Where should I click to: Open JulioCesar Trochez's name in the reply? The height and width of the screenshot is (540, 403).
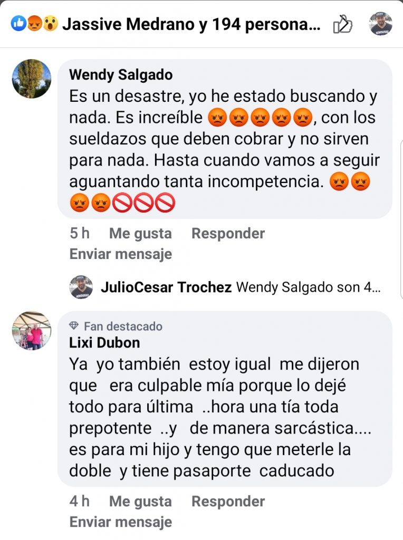[x=166, y=287]
